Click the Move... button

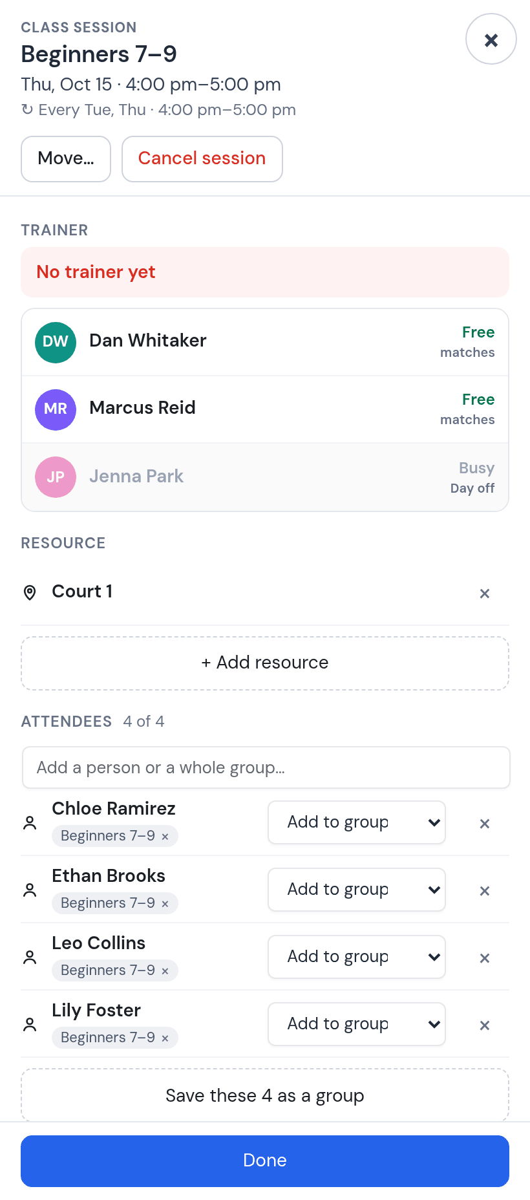(66, 159)
